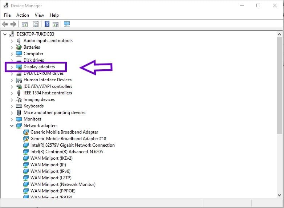Select Intel(R) Centrino(R) Advanced-N 6205

(67, 152)
